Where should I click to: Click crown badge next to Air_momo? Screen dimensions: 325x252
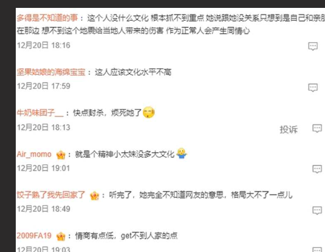point(61,154)
